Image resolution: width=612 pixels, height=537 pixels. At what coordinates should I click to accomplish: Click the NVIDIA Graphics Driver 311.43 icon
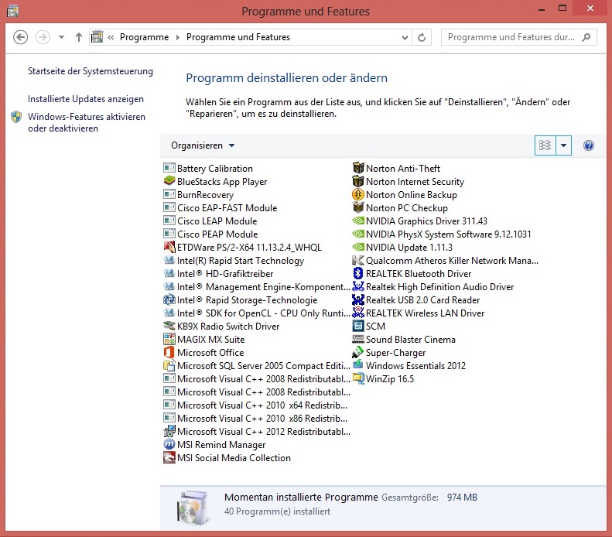(x=358, y=221)
